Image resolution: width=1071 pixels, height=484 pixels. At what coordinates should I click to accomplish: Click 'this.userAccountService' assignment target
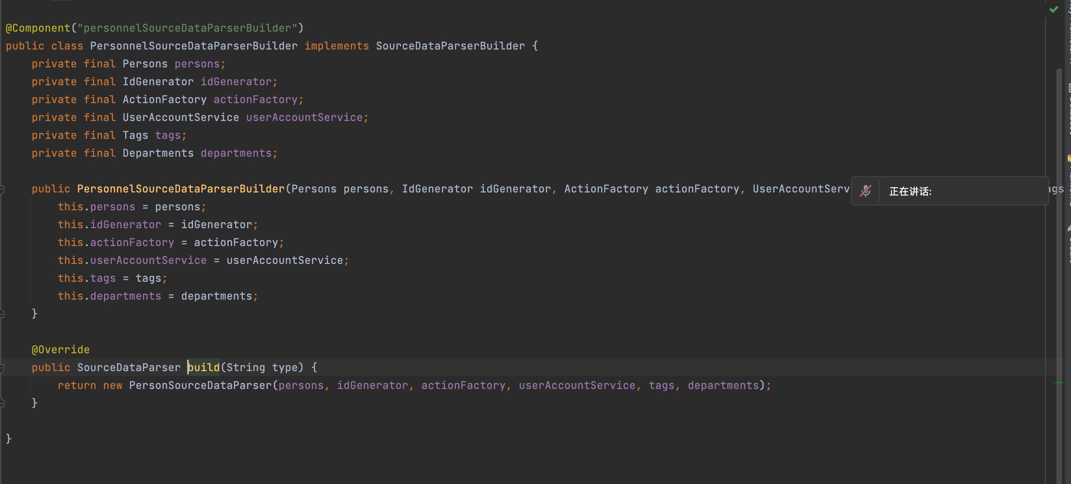coord(132,260)
